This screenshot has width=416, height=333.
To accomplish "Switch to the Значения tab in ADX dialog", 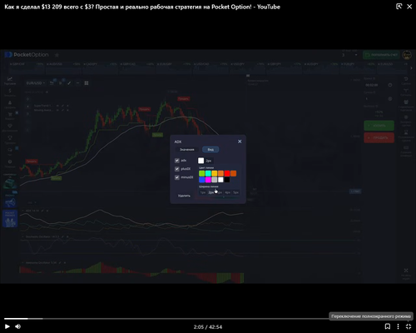I will (x=187, y=150).
